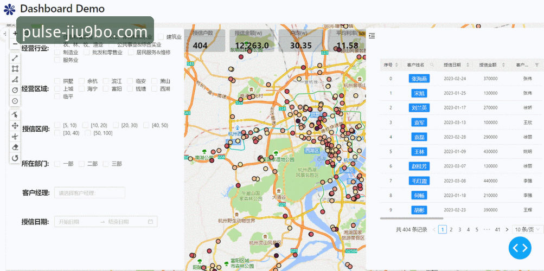Viewport: 544px width, 271px height.
Task: Click the table's horizontal scrollbar
Action: [412, 218]
